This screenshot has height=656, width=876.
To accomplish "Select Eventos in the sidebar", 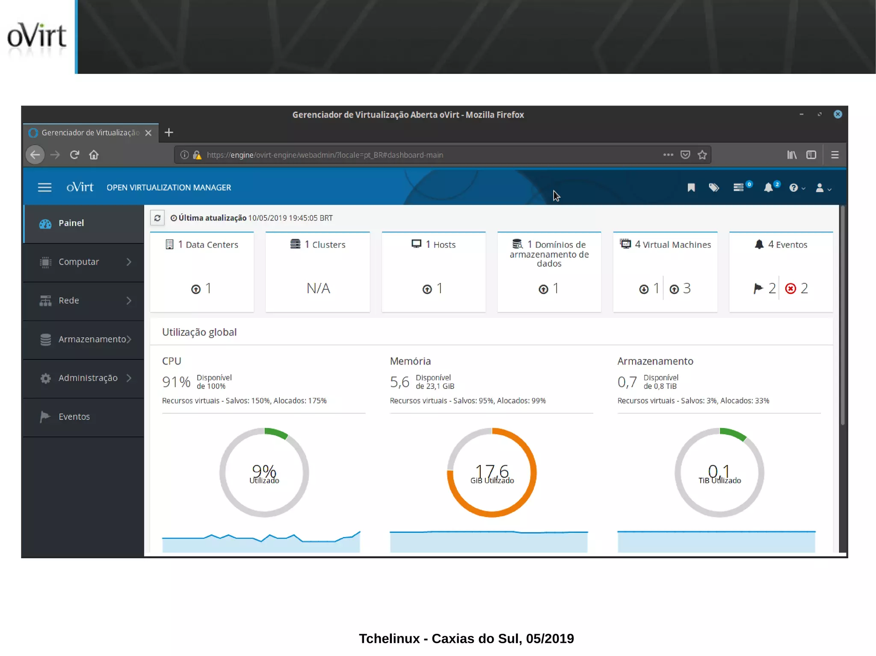I will (74, 417).
